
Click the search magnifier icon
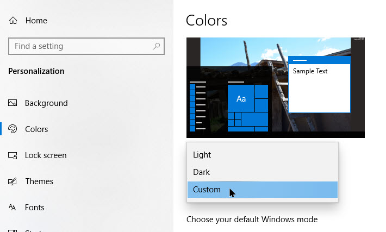[157, 46]
